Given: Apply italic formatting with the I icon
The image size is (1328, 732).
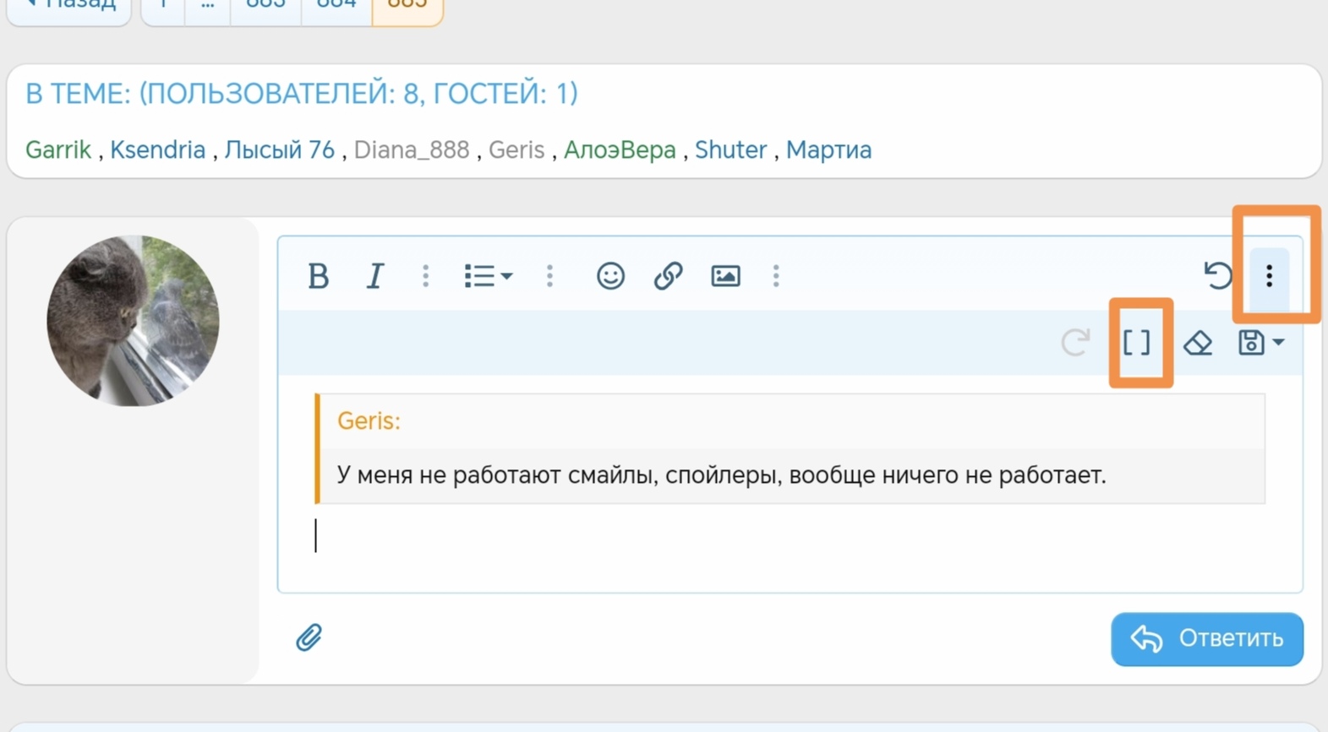Looking at the screenshot, I should tap(374, 276).
